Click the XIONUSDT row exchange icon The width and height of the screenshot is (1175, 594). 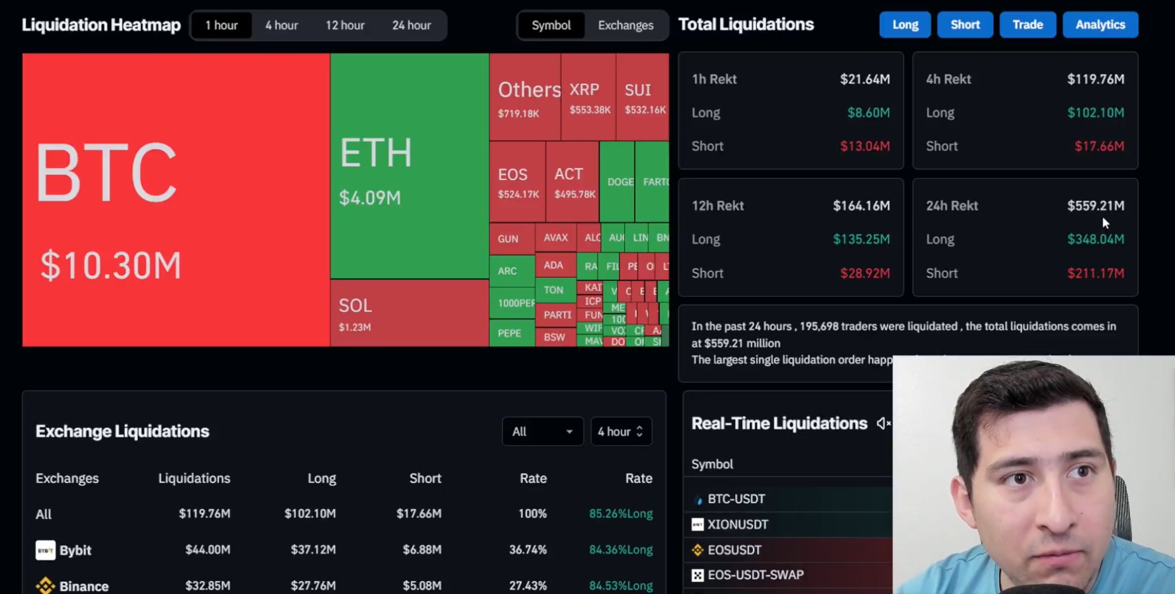pyautogui.click(x=698, y=524)
